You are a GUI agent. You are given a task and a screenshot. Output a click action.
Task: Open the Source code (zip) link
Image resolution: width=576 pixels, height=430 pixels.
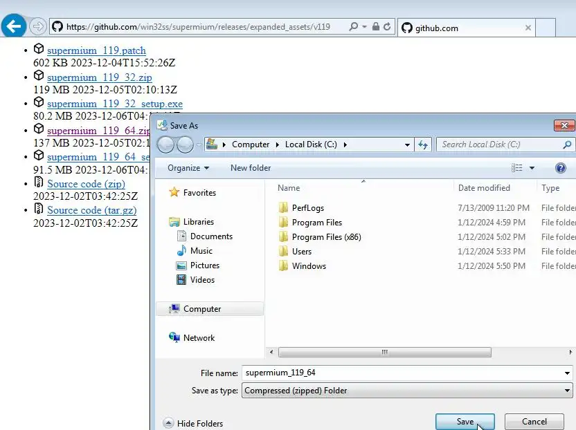pos(86,184)
